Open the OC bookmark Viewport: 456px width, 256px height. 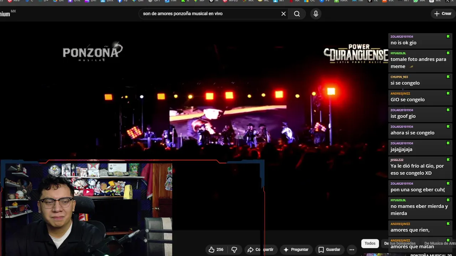[x=310, y=1]
